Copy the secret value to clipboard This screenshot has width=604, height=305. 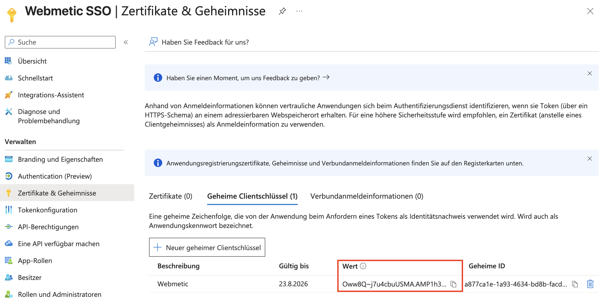click(453, 284)
